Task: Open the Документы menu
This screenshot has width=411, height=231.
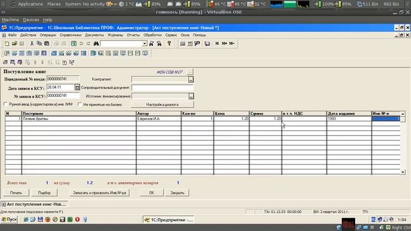Action: point(94,35)
